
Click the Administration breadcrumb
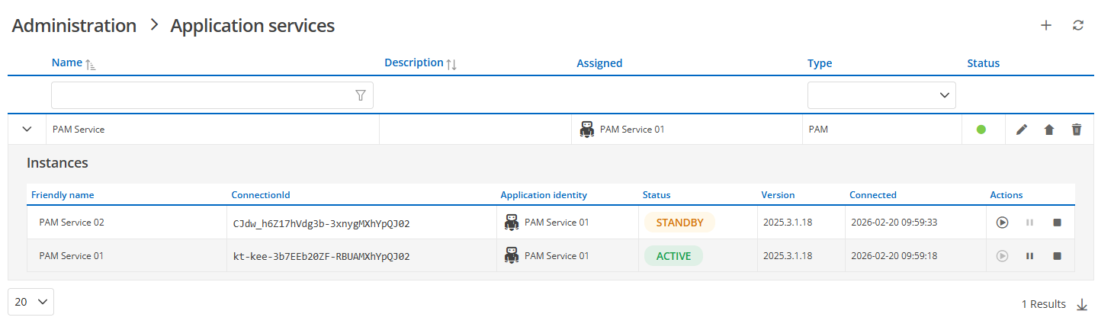click(74, 25)
